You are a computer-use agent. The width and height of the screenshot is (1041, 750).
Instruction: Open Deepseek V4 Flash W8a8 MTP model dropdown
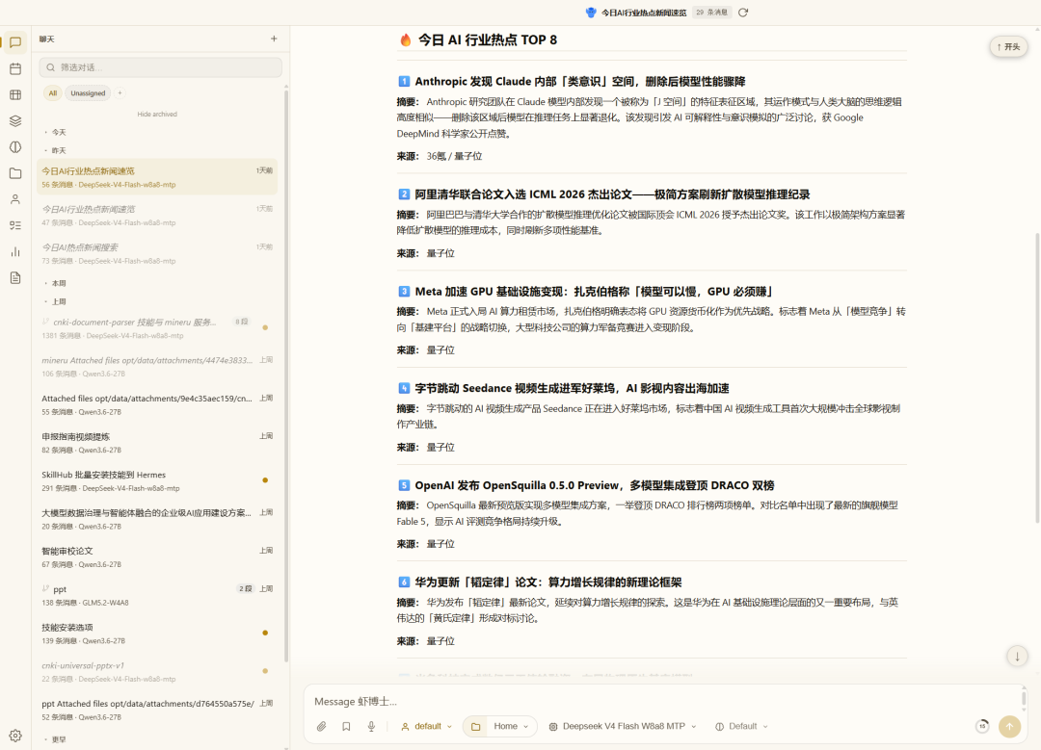[623, 726]
